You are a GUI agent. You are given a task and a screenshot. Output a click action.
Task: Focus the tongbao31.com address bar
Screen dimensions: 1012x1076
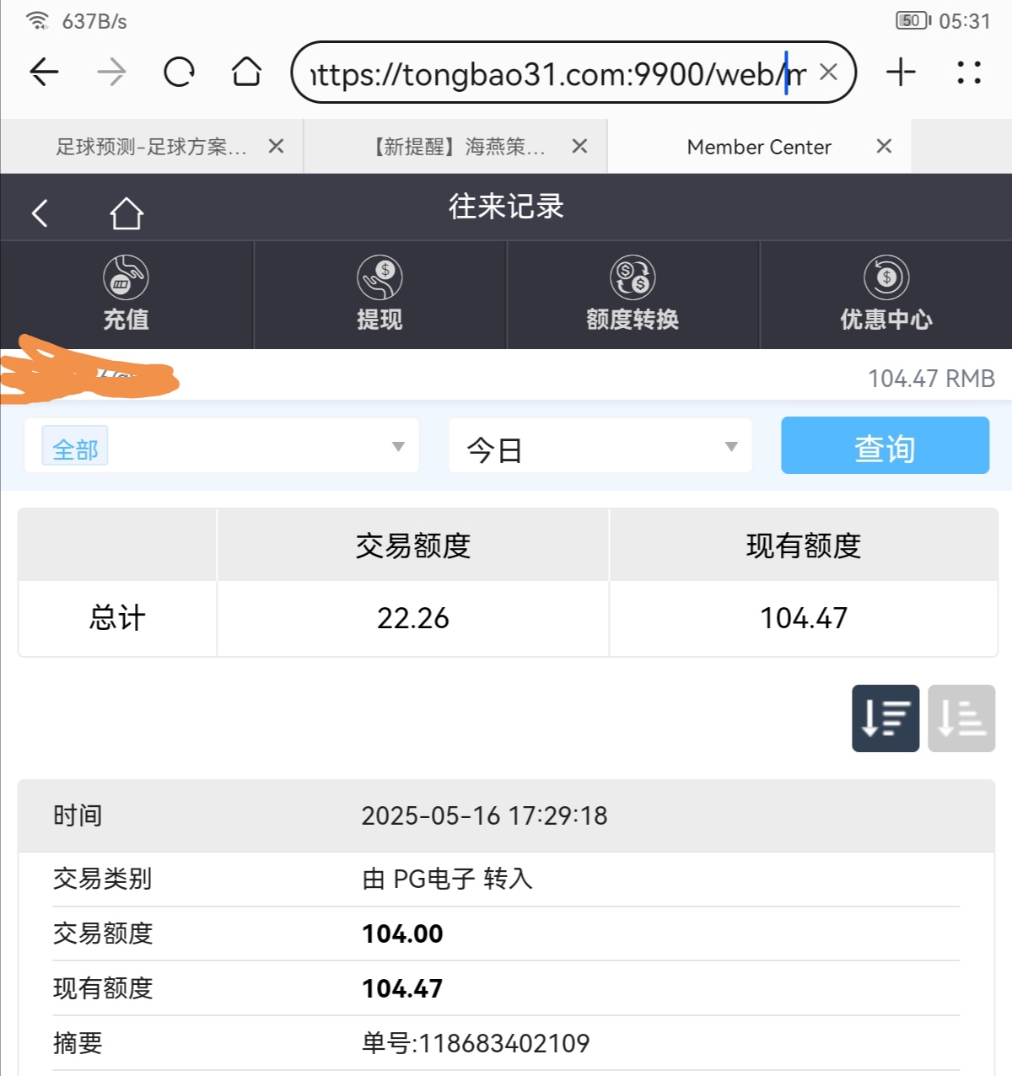coord(548,74)
